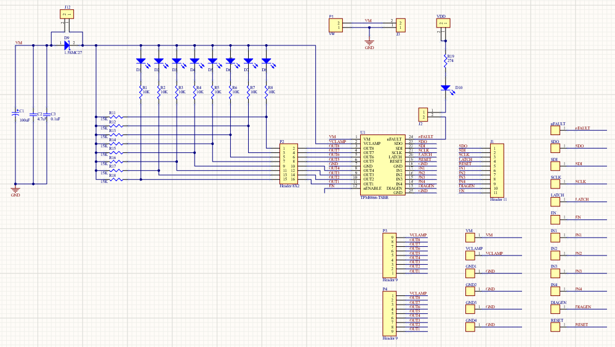This screenshot has width=615, height=347.
Task: Click the J2 two-pin connector
Action: pos(423,115)
